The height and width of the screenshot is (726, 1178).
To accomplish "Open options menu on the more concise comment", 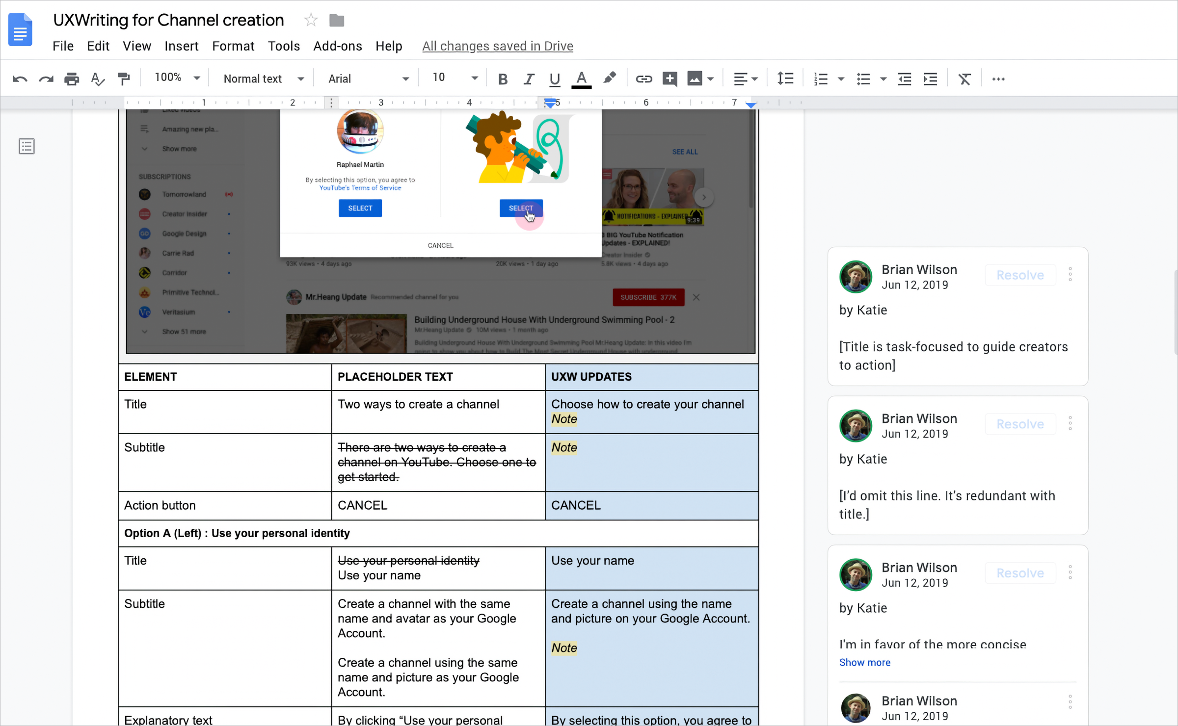I will [1070, 572].
